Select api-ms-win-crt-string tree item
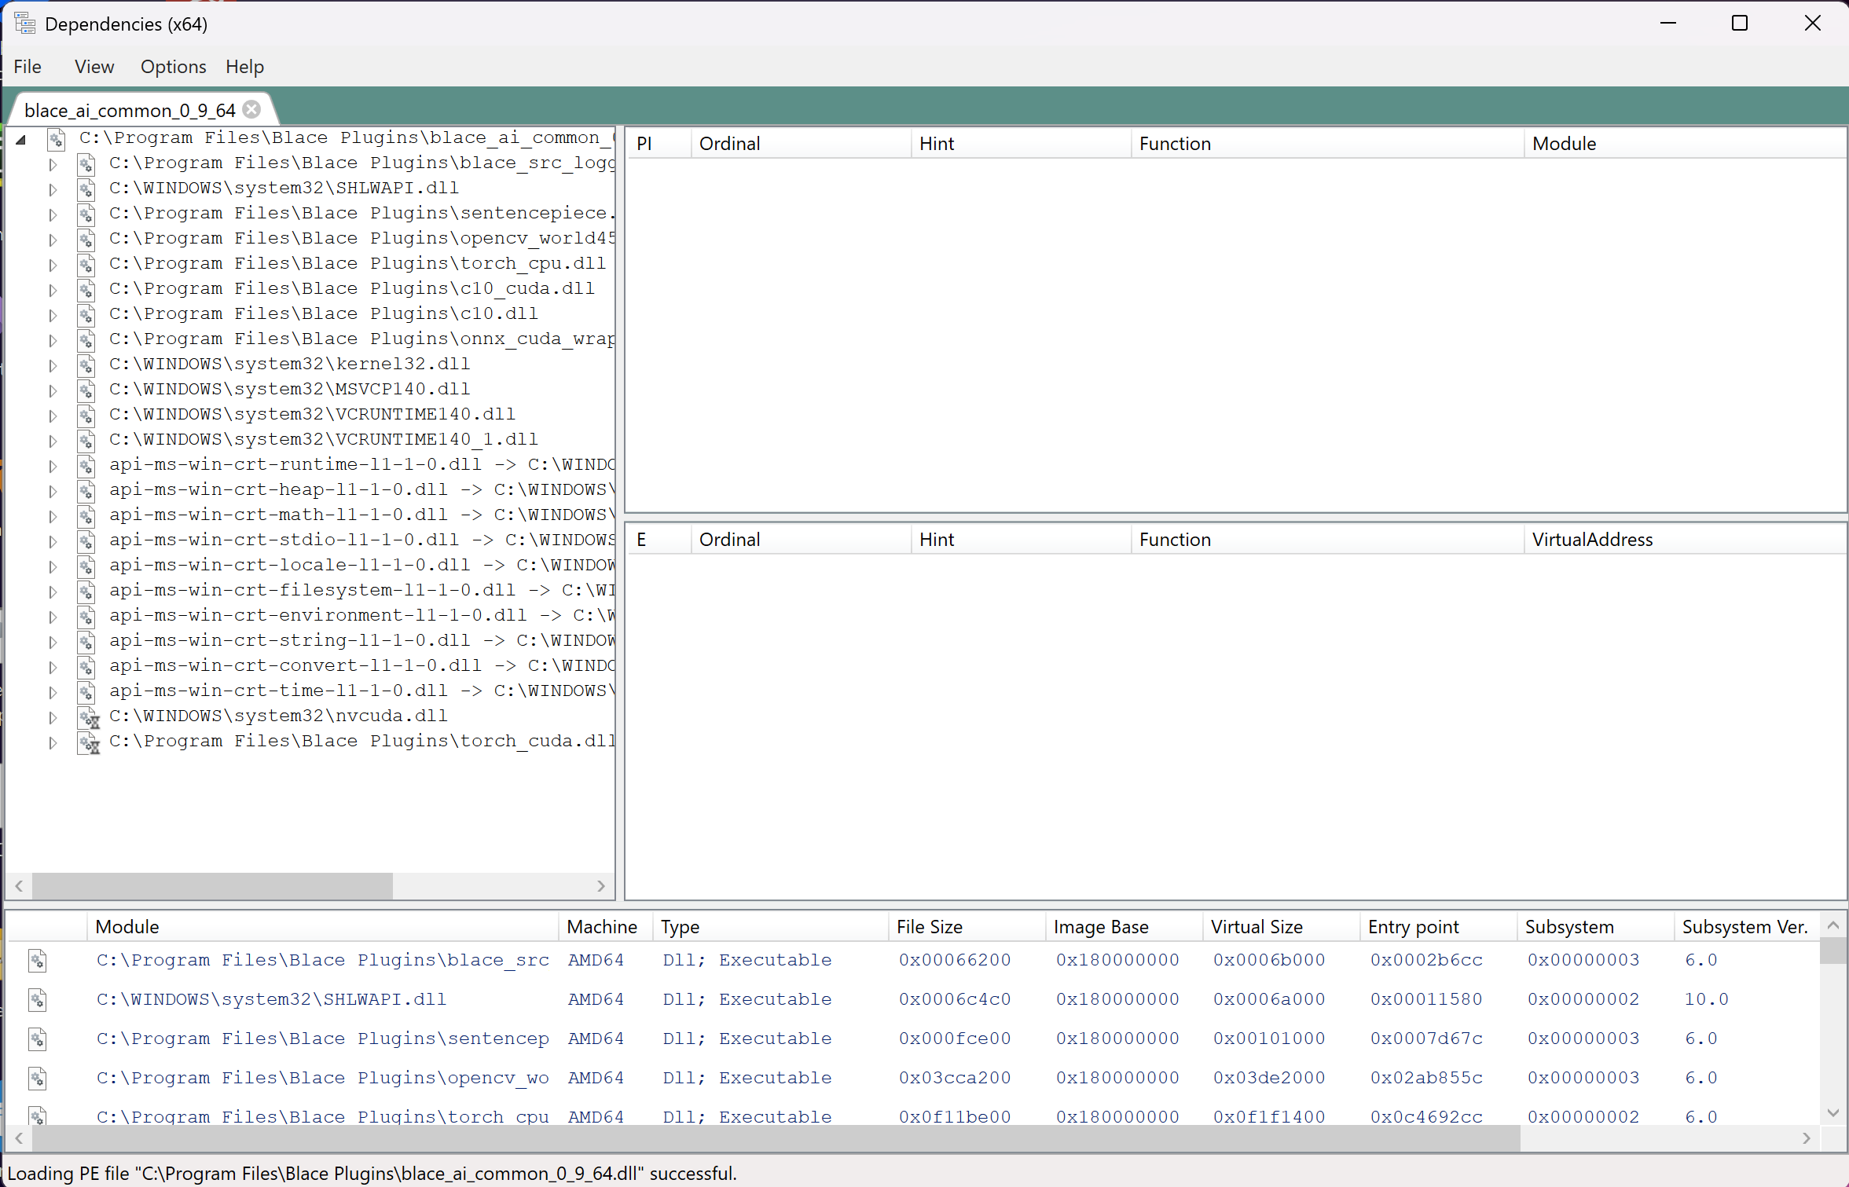Screen dimensions: 1849x1187 click(x=362, y=640)
